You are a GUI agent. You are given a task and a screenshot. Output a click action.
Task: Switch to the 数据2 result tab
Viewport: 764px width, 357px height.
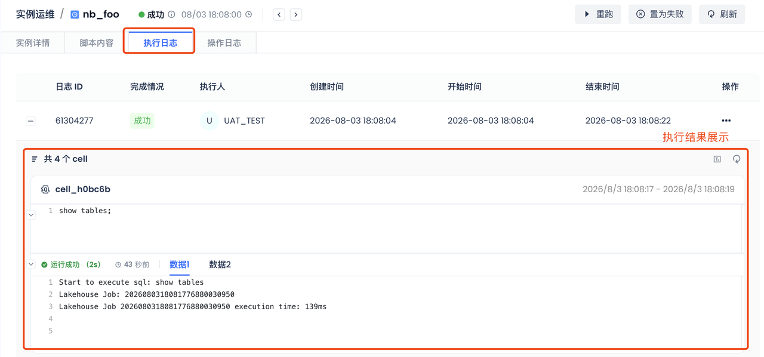220,264
